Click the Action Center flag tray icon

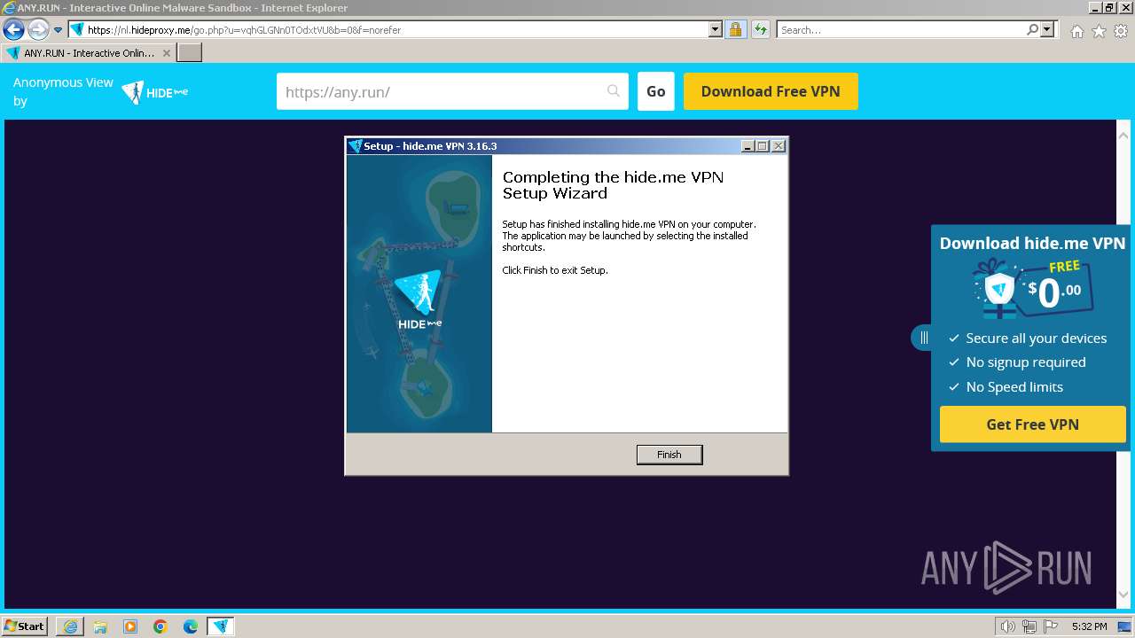coord(1050,626)
